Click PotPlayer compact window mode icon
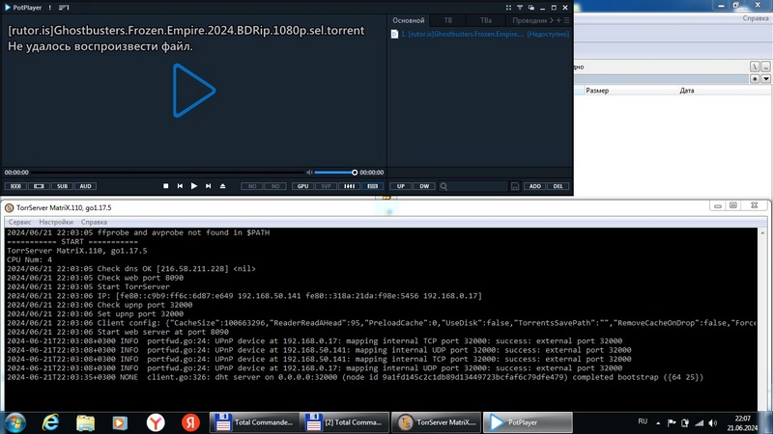Screen dimensions: 773x434 (530, 8)
